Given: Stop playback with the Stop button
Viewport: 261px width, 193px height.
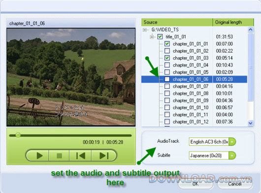Looking at the screenshot, I should point(59,155).
